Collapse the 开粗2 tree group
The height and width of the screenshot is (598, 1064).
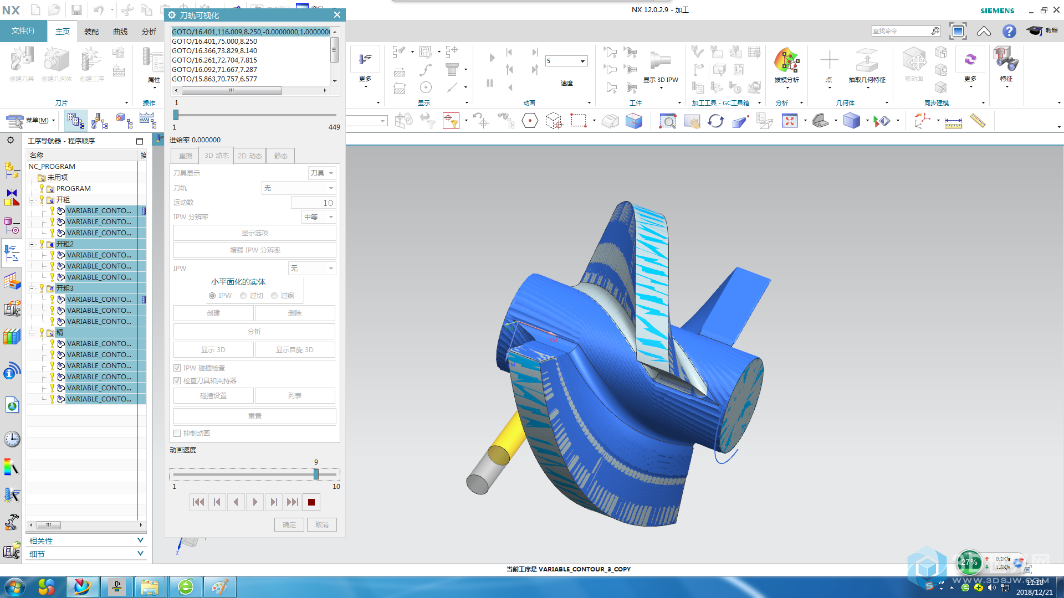[x=32, y=244]
